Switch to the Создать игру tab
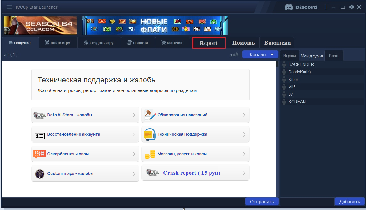Image resolution: width=366 pixels, height=210 pixels. [x=99, y=43]
